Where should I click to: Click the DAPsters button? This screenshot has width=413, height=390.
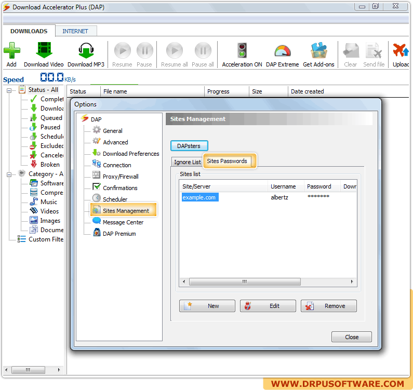189,146
